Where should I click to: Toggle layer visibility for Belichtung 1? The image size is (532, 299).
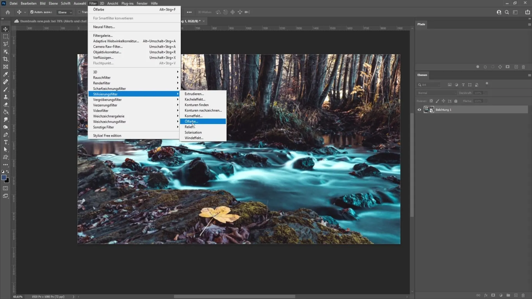pos(419,110)
